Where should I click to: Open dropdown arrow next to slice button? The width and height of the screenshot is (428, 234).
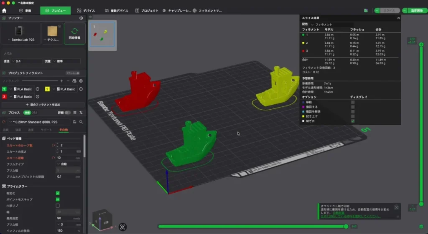(x=377, y=10)
